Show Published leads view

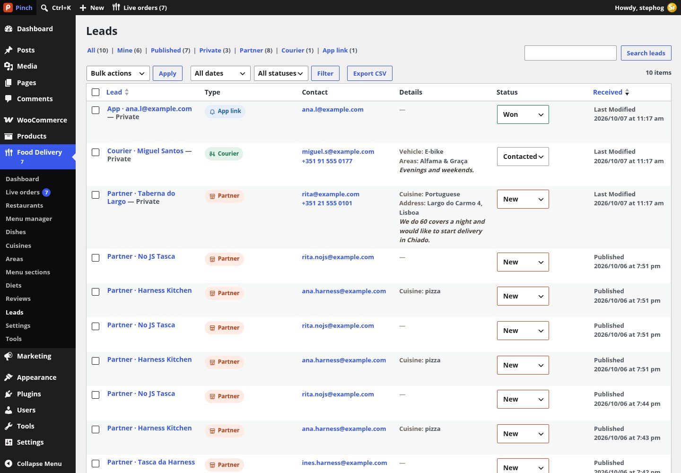coord(166,50)
